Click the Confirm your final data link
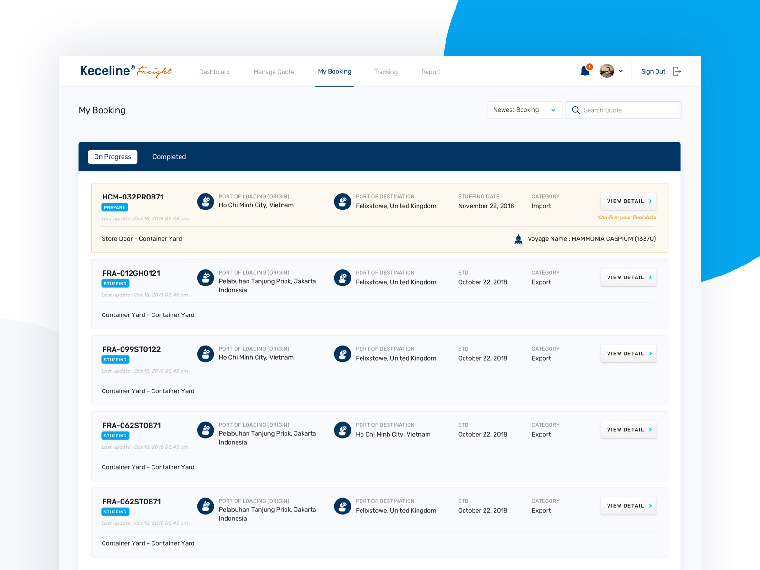This screenshot has height=570, width=760. coord(626,217)
